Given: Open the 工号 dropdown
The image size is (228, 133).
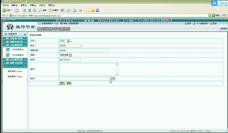Looking at the screenshot, I should pos(68,41).
